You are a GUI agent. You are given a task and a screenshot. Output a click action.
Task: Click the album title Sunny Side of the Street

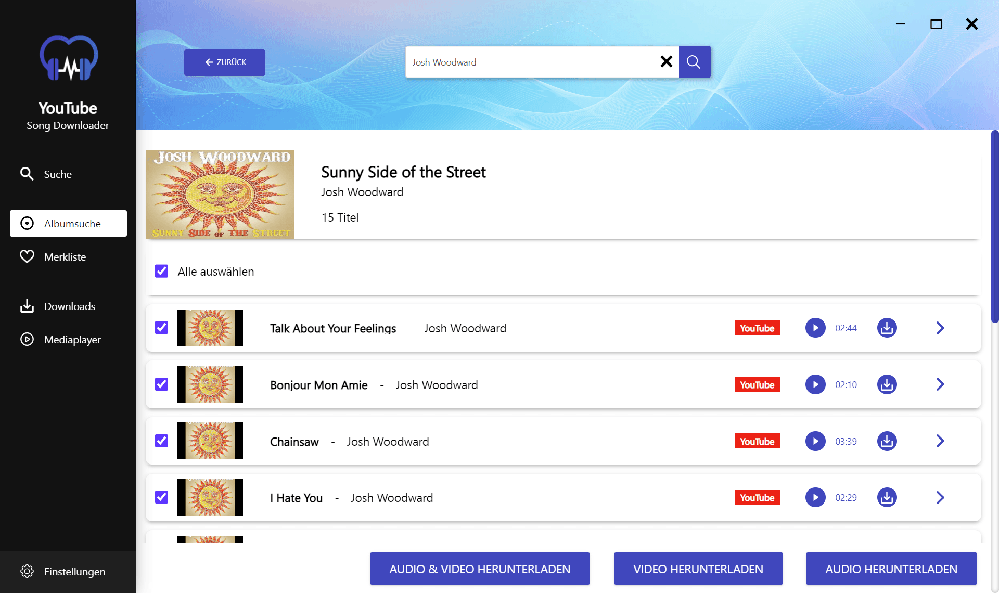(403, 172)
